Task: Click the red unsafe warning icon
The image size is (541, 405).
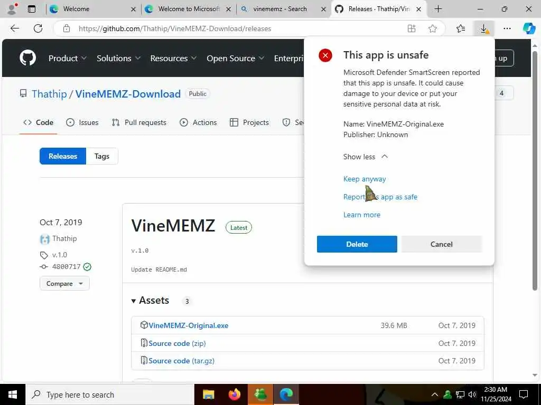Action: pyautogui.click(x=325, y=55)
